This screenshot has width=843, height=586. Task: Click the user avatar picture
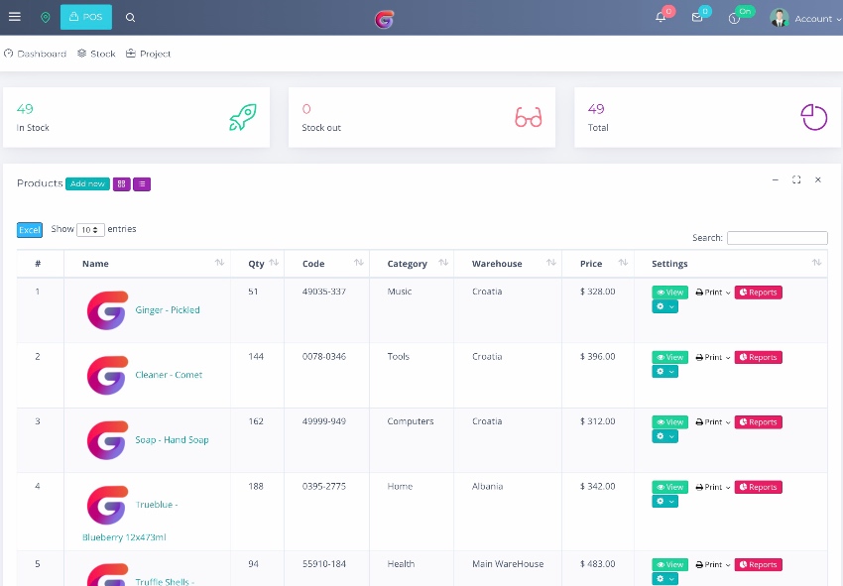tap(779, 17)
